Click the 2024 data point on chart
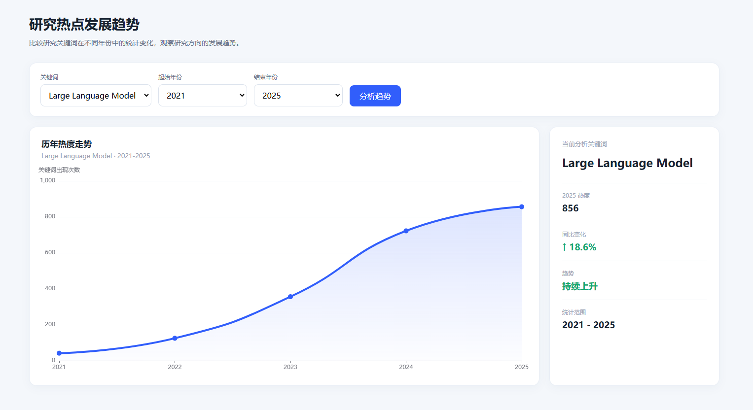The height and width of the screenshot is (410, 753). pyautogui.click(x=406, y=231)
